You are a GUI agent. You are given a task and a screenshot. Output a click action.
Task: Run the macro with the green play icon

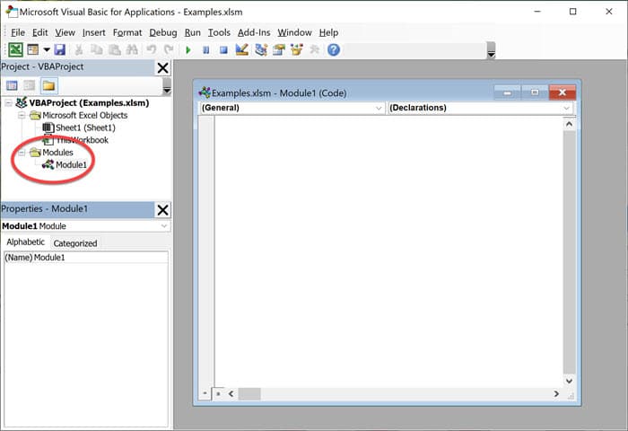(188, 50)
